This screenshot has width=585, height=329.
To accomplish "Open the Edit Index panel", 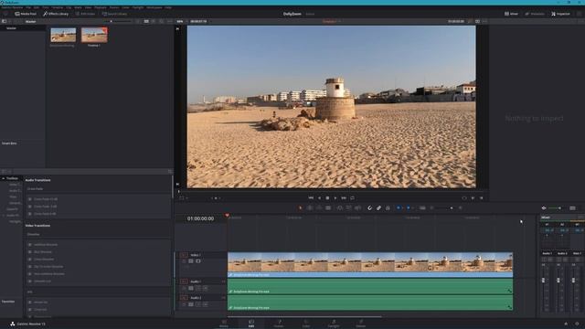I will (85, 14).
